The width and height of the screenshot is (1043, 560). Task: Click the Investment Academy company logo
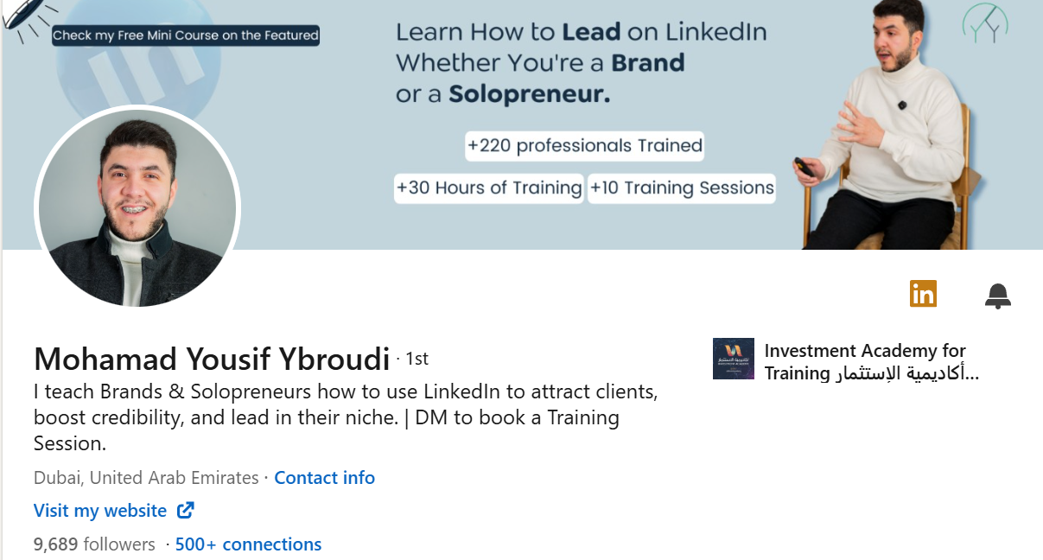pos(733,359)
